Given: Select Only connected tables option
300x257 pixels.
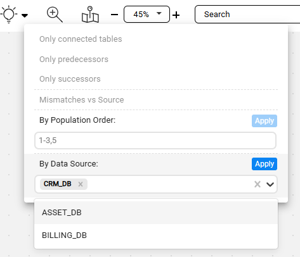Looking at the screenshot, I should (81, 39).
